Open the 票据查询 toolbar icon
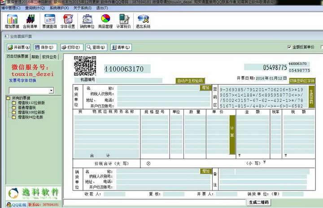Viewport: 323px width, 208px height. coord(49,21)
